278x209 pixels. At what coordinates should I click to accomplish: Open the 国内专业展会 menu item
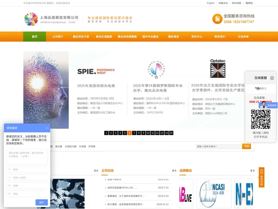coord(150,37)
